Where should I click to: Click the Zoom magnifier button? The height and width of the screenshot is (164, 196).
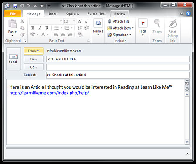tap(157, 26)
